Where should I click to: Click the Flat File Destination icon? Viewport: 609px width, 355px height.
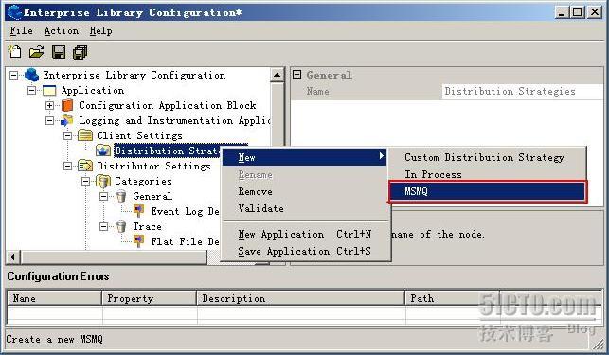[x=138, y=241]
